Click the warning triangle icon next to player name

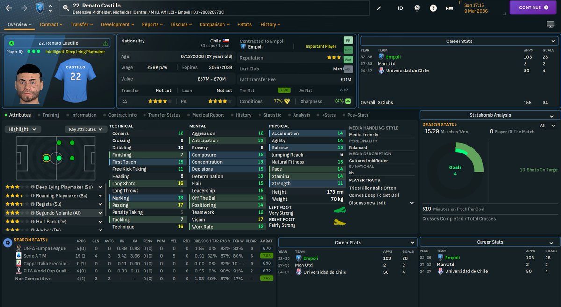pos(106,43)
